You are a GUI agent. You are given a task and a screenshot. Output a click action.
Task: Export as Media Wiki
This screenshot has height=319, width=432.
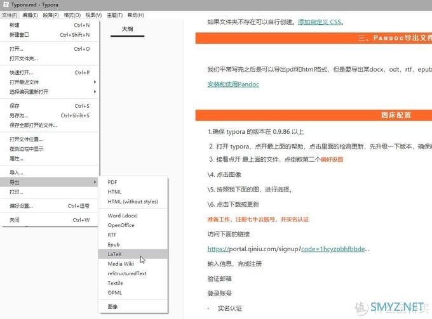tap(133, 264)
